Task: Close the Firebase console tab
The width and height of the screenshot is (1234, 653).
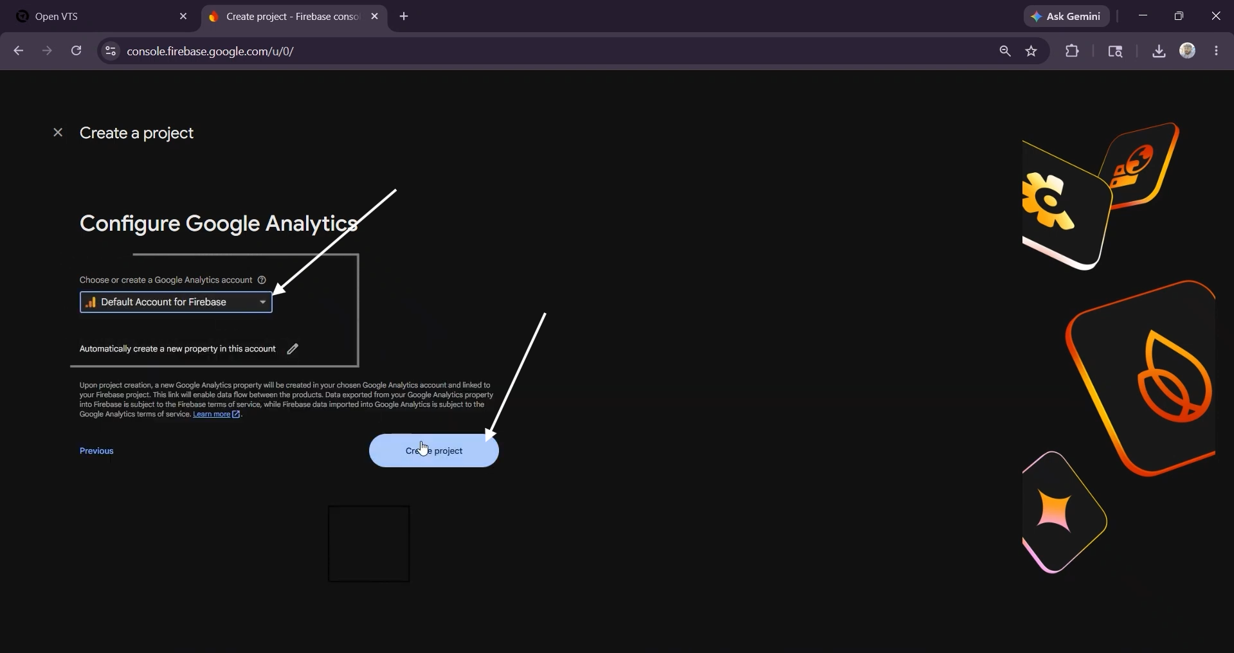Action: (x=375, y=17)
